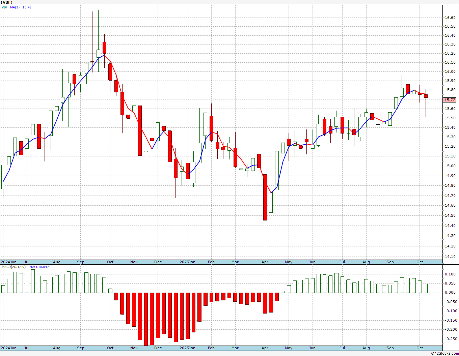Select Feb label under the price chart
This screenshot has height=356, width=459.
(211, 262)
